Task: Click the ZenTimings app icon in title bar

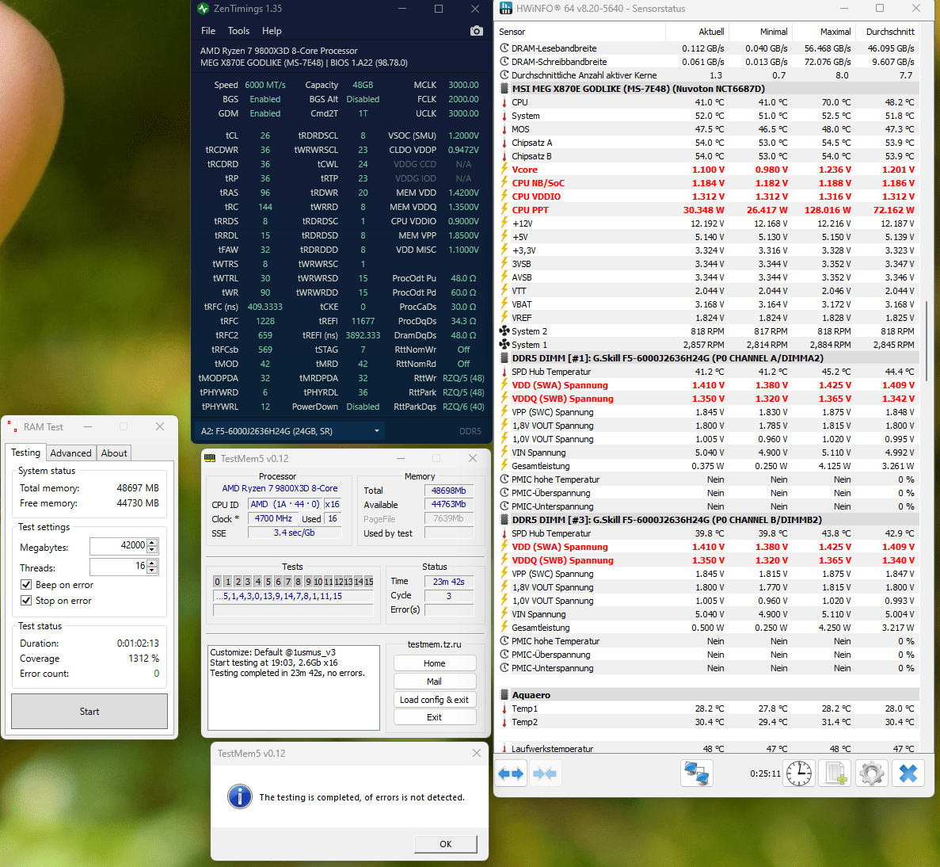Action: [x=204, y=9]
